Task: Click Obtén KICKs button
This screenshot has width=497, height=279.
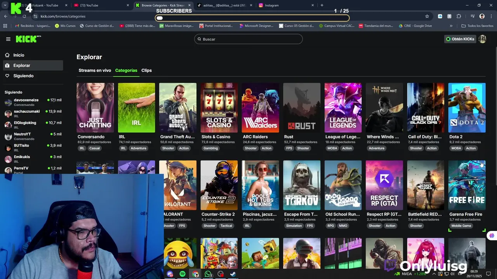Action: (460, 39)
